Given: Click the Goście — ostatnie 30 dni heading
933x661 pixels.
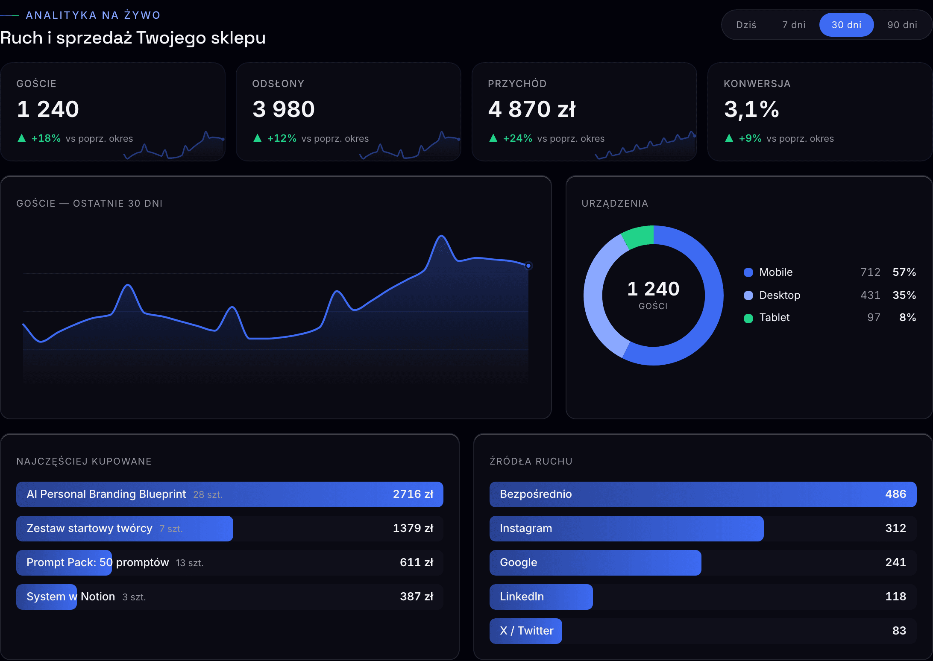Looking at the screenshot, I should [89, 203].
